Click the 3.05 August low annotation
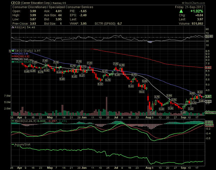216x170 pixels. tap(152, 113)
